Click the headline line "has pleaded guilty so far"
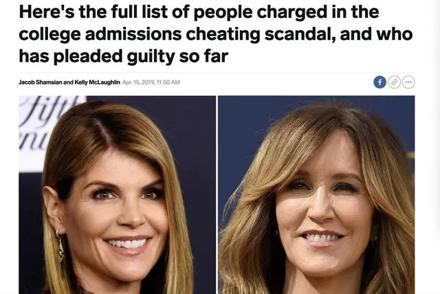This screenshot has width=440, height=294. click(124, 56)
